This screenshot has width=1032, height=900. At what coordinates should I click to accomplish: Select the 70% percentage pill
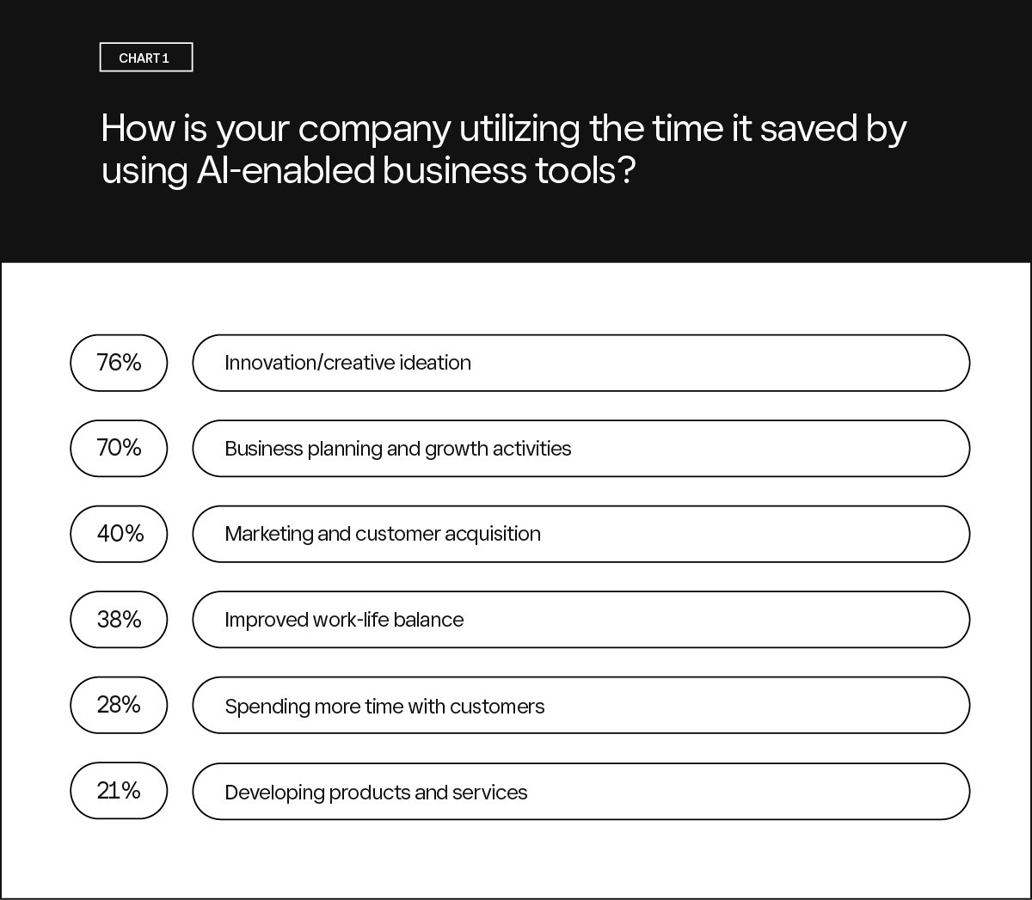tap(119, 448)
